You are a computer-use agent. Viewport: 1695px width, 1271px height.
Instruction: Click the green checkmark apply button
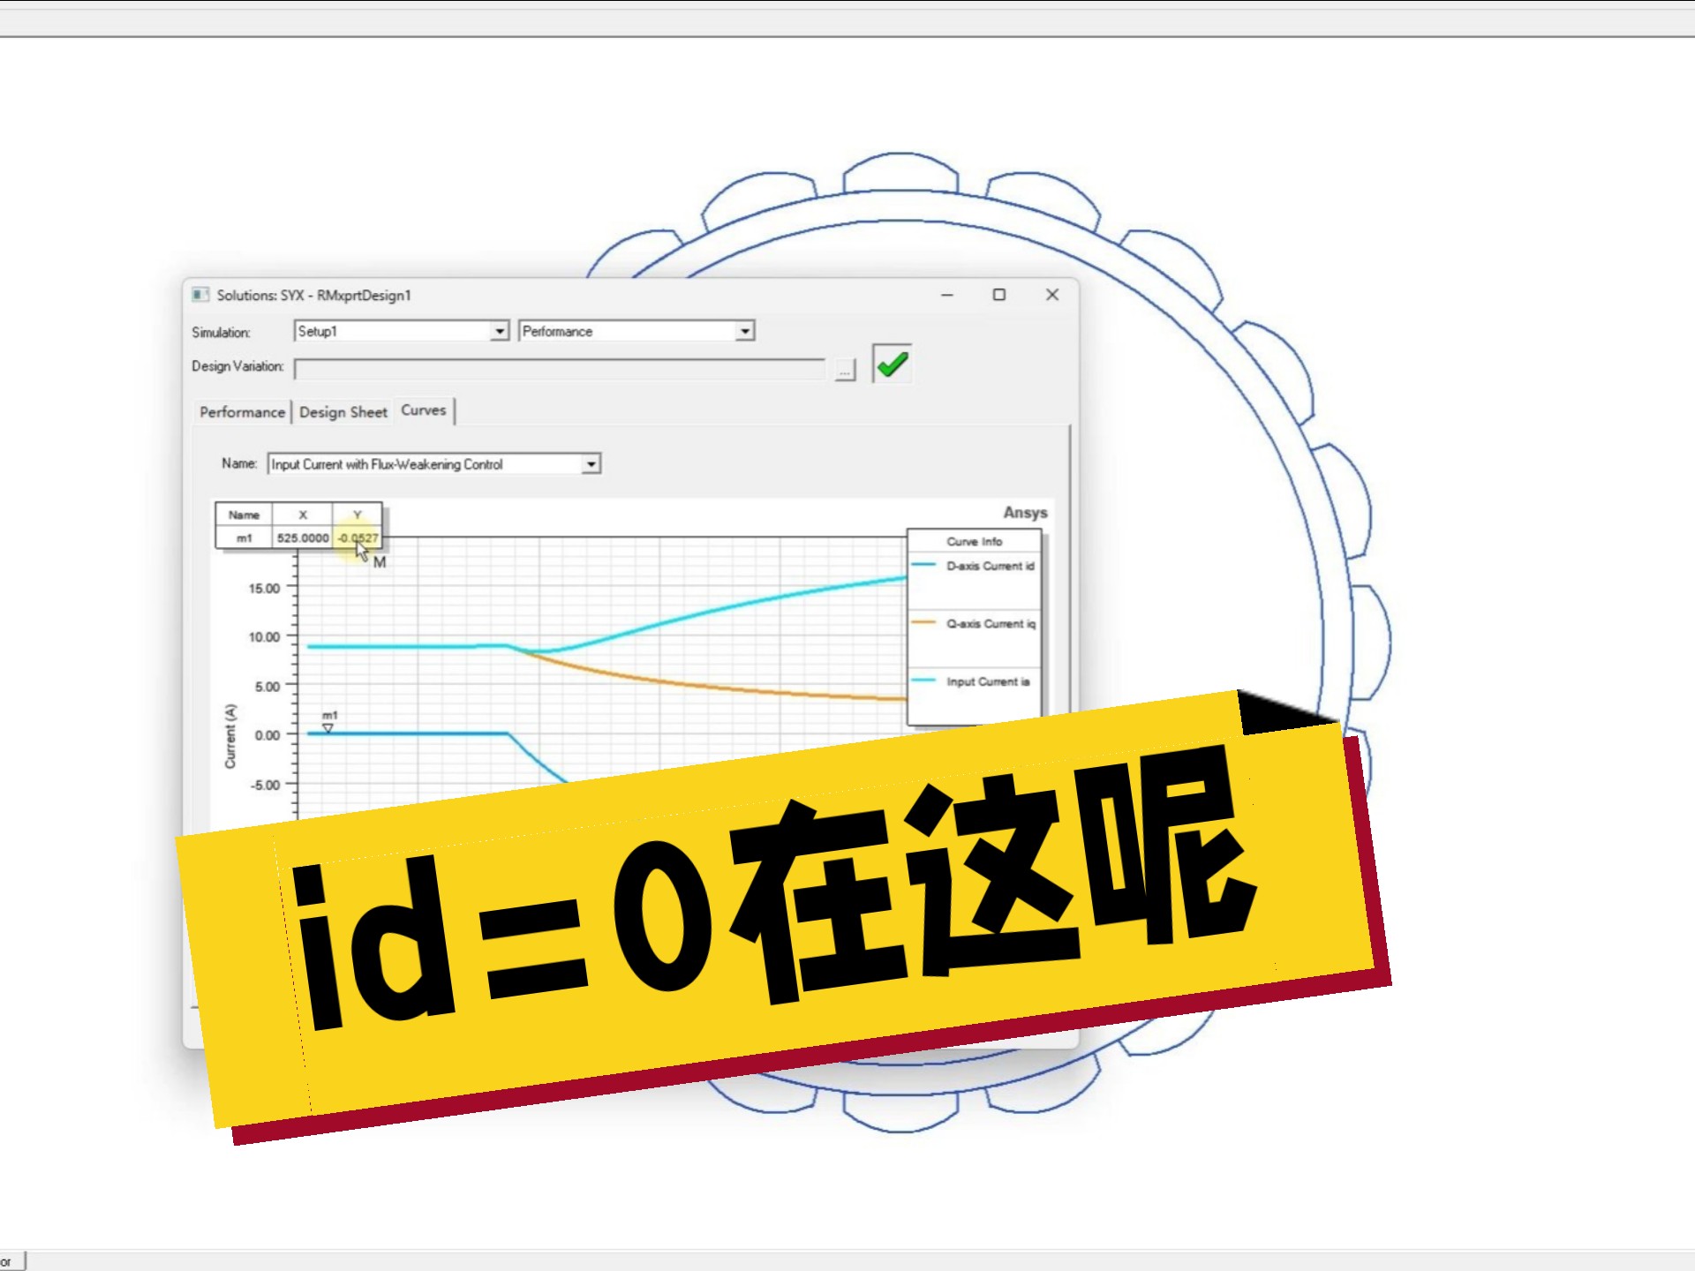point(892,364)
